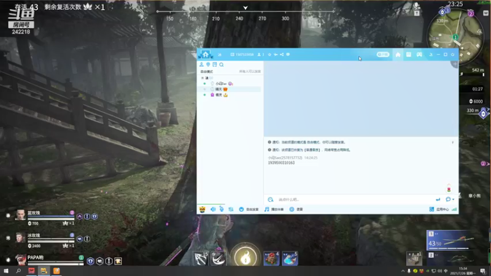Select weapon slot 1 showing 43/50
This screenshot has width=491, height=276.
coord(449,240)
